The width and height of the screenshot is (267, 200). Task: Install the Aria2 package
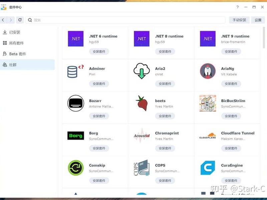(x=165, y=84)
